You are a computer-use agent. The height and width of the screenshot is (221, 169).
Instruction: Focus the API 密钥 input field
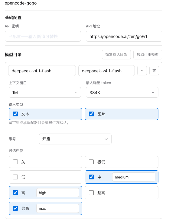pos(43,36)
